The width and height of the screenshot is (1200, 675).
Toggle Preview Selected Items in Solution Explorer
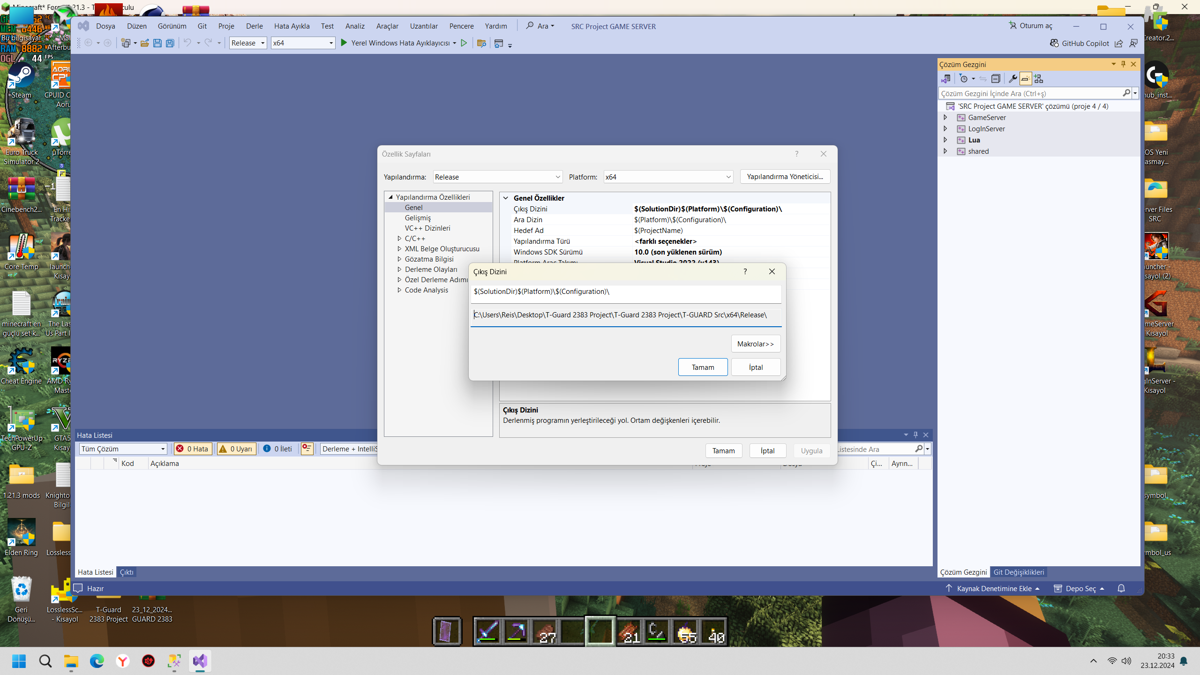1025,79
